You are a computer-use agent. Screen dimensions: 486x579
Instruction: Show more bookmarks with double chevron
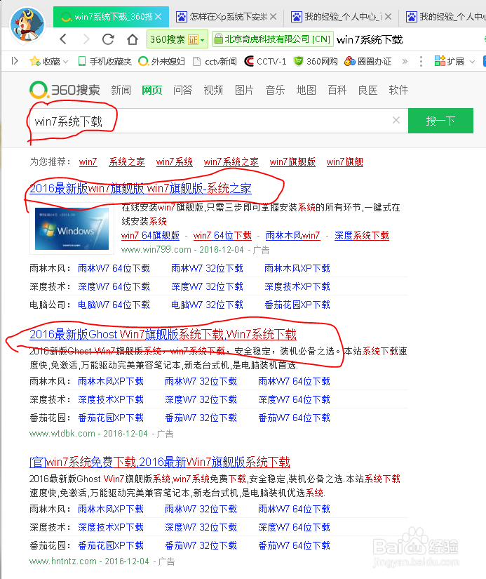click(405, 61)
